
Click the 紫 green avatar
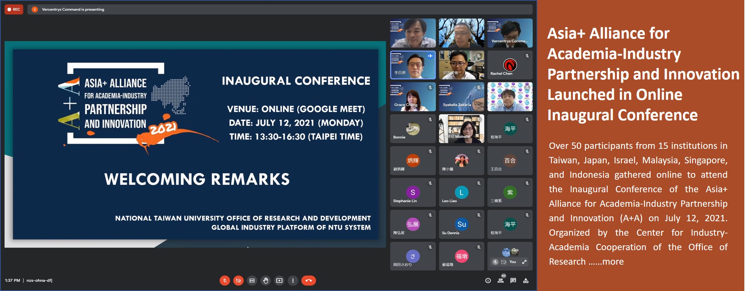point(510,192)
